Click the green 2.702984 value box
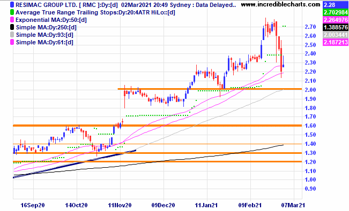This screenshot has height=211, width=349. click(x=335, y=12)
